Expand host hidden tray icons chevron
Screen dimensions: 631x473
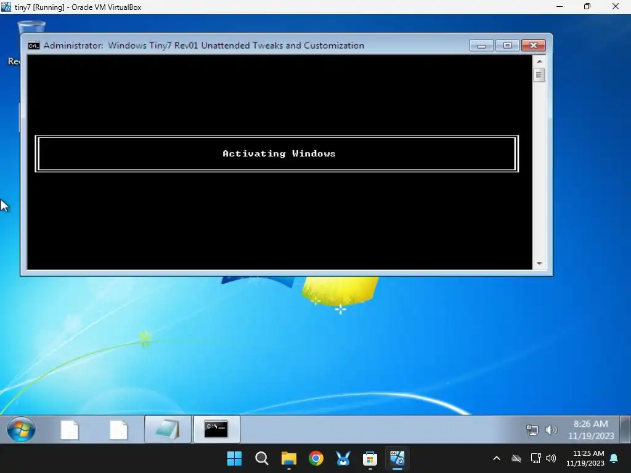(x=497, y=458)
